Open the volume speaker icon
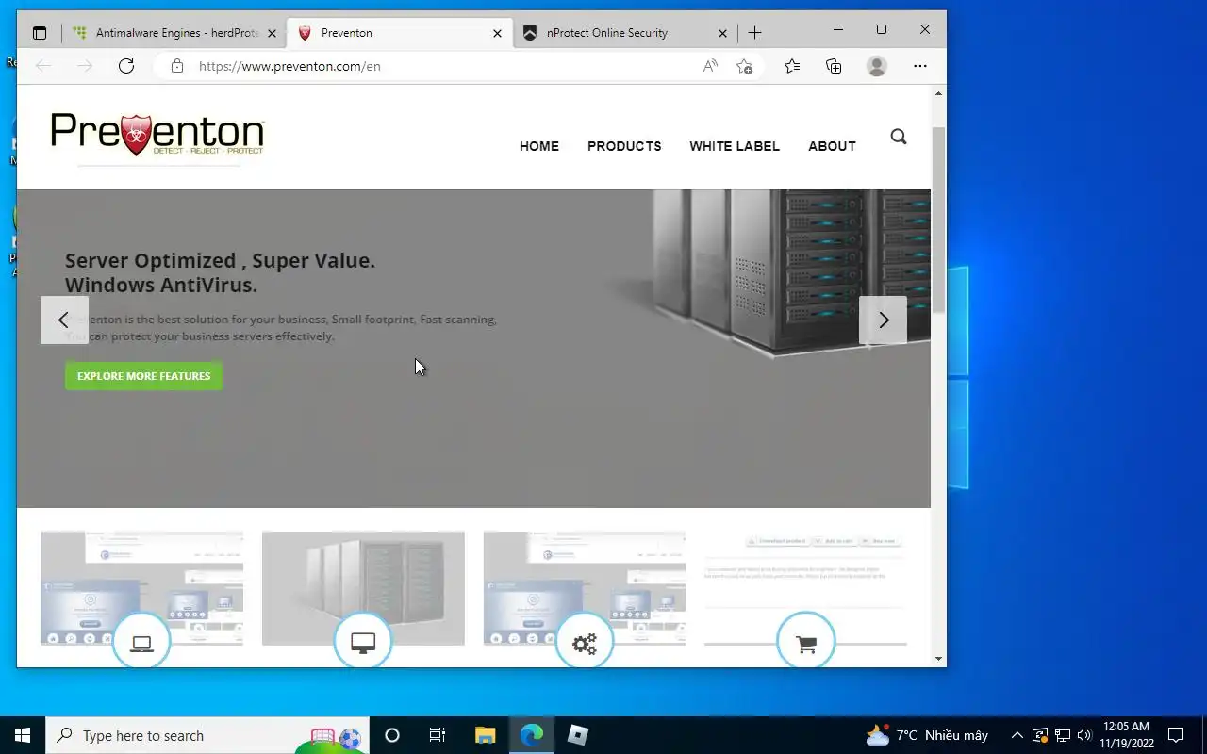 [1083, 735]
